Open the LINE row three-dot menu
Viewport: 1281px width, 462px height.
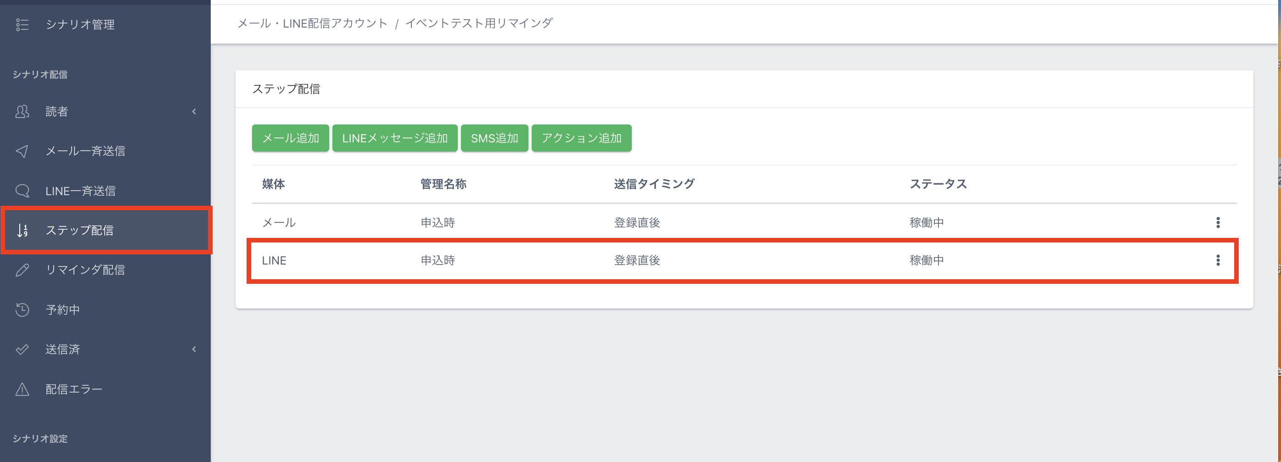tap(1218, 260)
